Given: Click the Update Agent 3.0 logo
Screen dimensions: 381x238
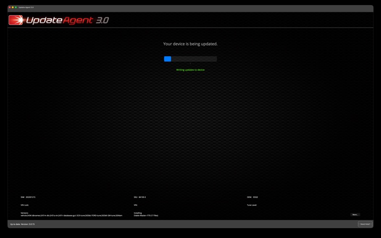Looking at the screenshot, I should pyautogui.click(x=59, y=20).
